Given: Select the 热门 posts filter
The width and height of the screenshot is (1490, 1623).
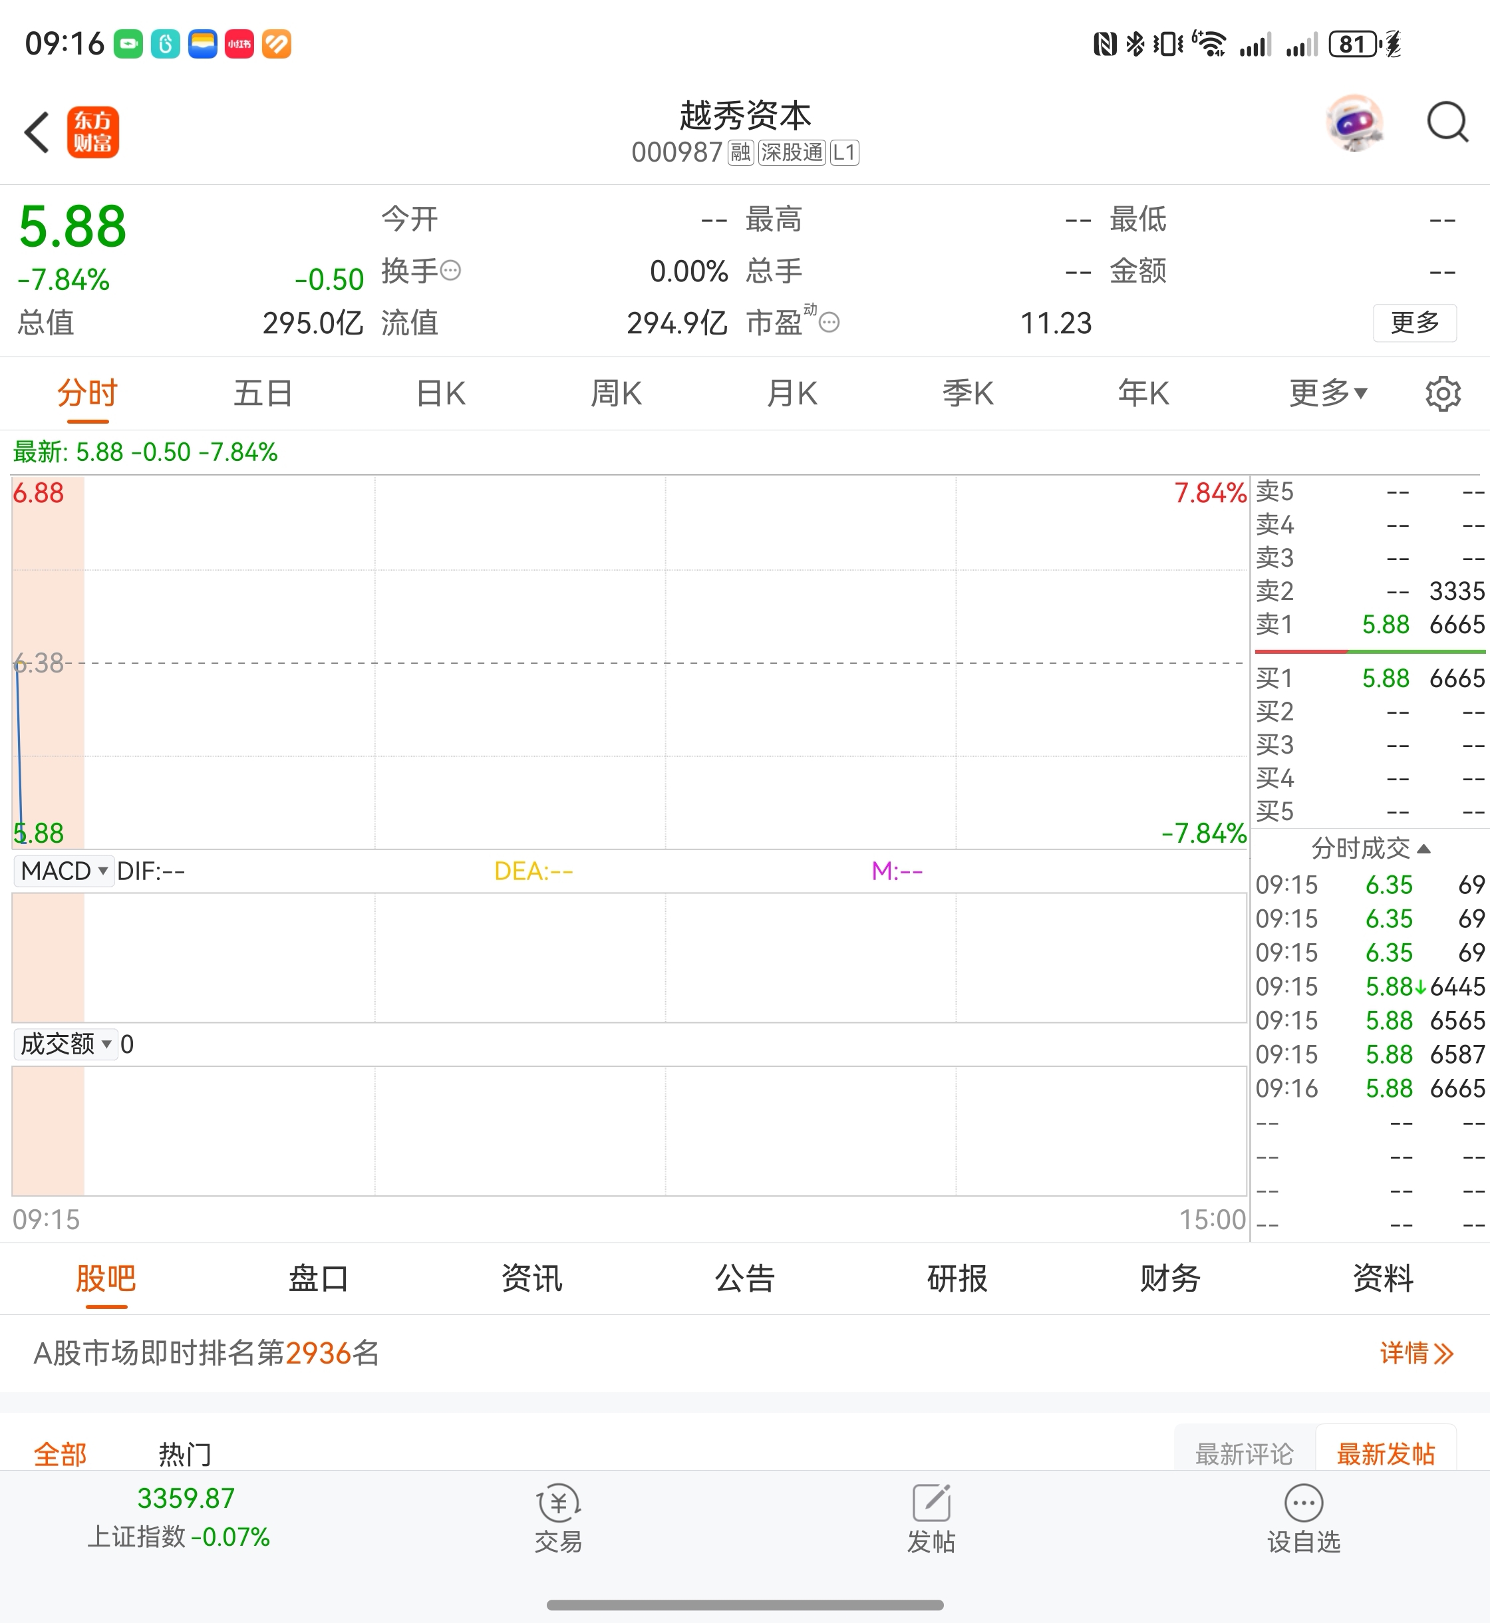Looking at the screenshot, I should point(185,1453).
